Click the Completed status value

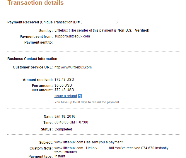point(63,129)
